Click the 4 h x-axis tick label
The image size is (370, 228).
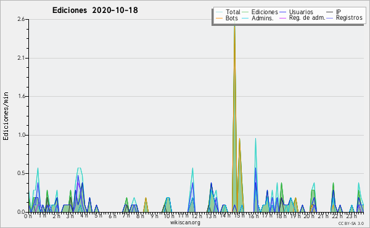pos(84,216)
